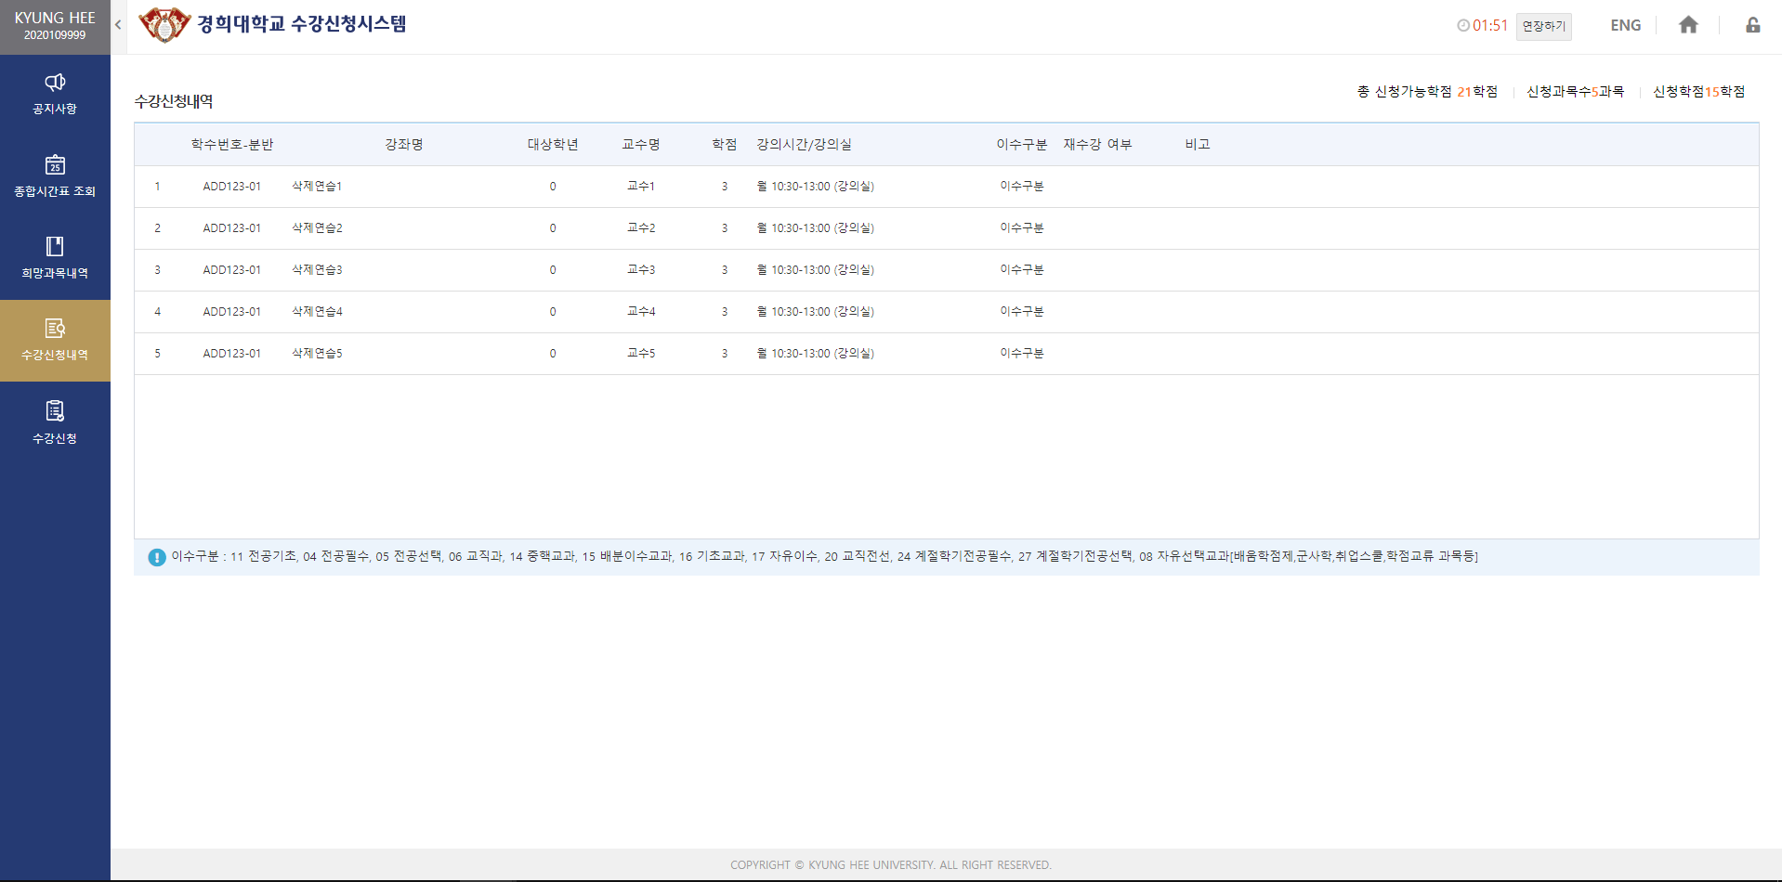
Task: Click the 강의시간/강의실 column header
Action: (x=804, y=145)
